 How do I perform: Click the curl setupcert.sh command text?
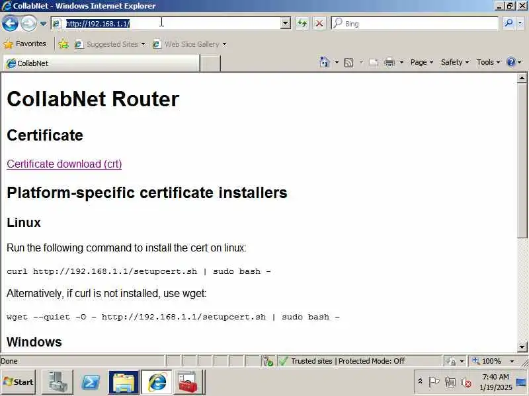click(139, 271)
